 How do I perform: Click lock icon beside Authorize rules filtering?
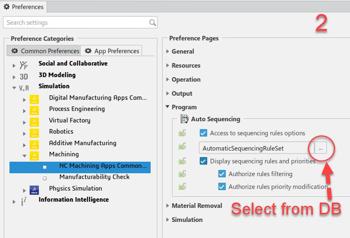(182, 174)
